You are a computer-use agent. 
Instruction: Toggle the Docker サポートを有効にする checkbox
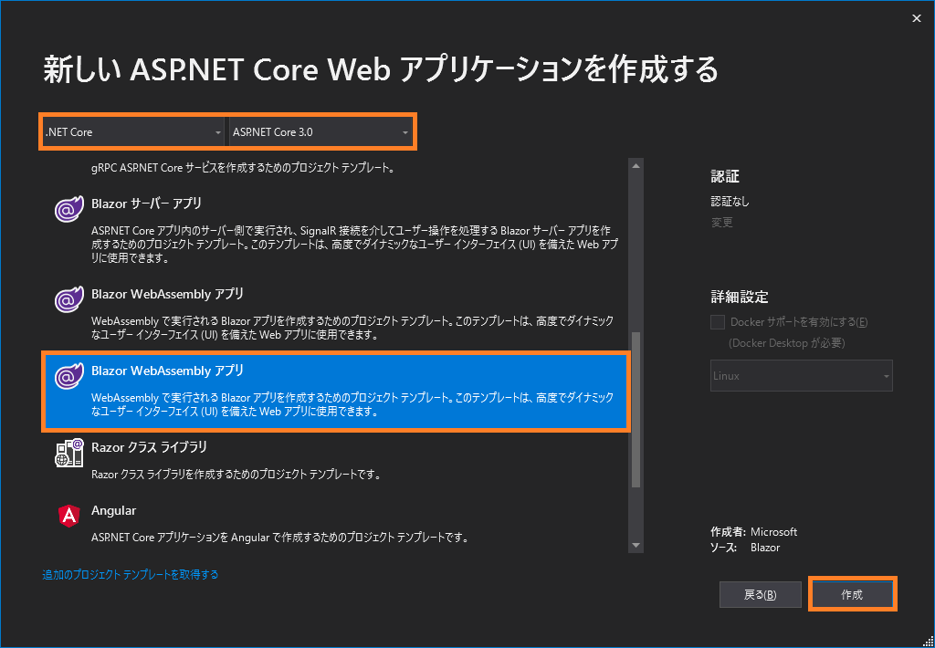[717, 321]
